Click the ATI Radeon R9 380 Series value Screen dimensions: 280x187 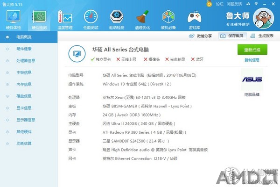coord(144,132)
